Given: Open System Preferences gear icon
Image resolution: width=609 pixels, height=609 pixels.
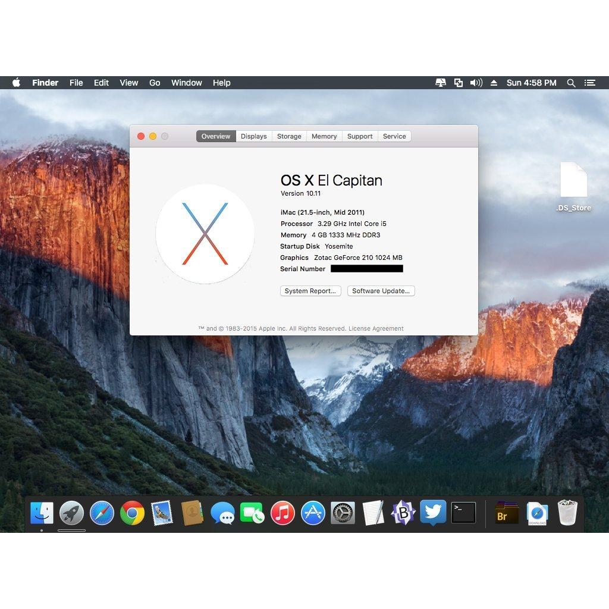Looking at the screenshot, I should coord(343,513).
